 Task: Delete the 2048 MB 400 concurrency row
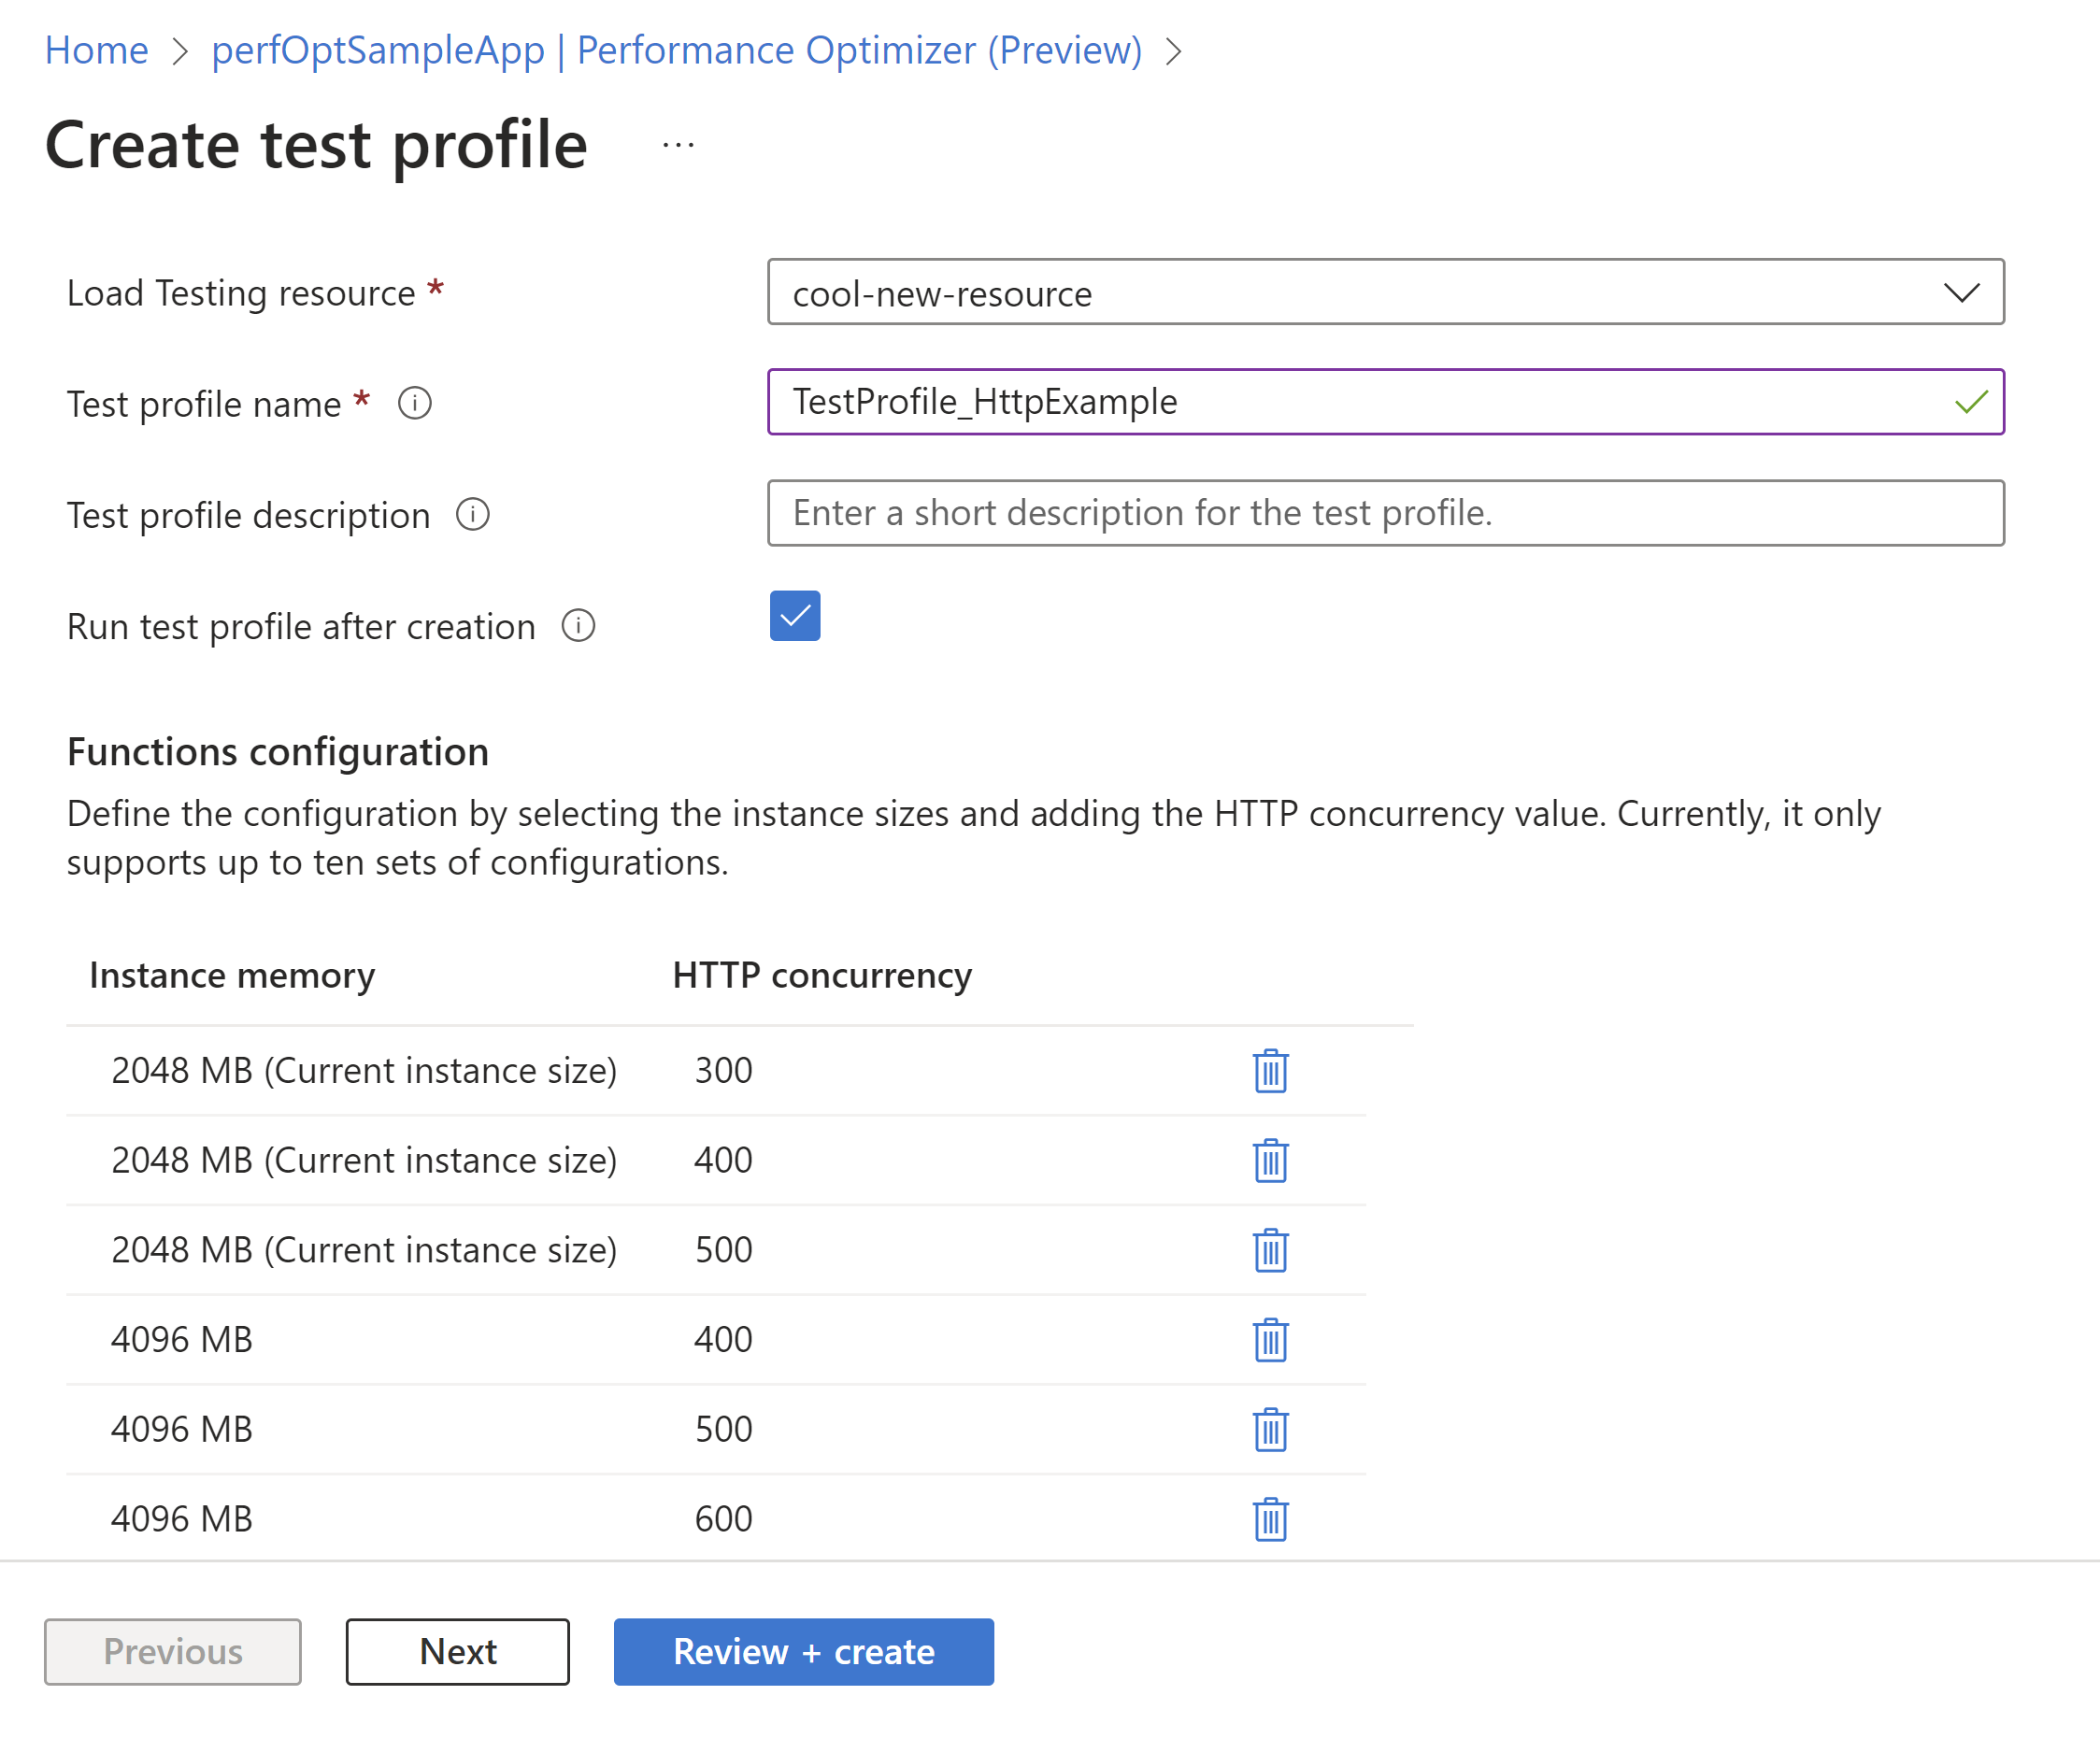(1270, 1160)
